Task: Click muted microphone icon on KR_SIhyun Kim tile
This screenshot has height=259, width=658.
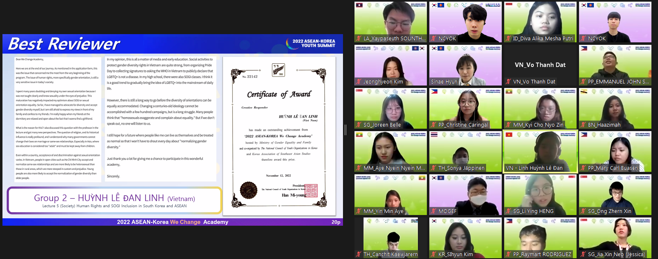Action: (433, 254)
